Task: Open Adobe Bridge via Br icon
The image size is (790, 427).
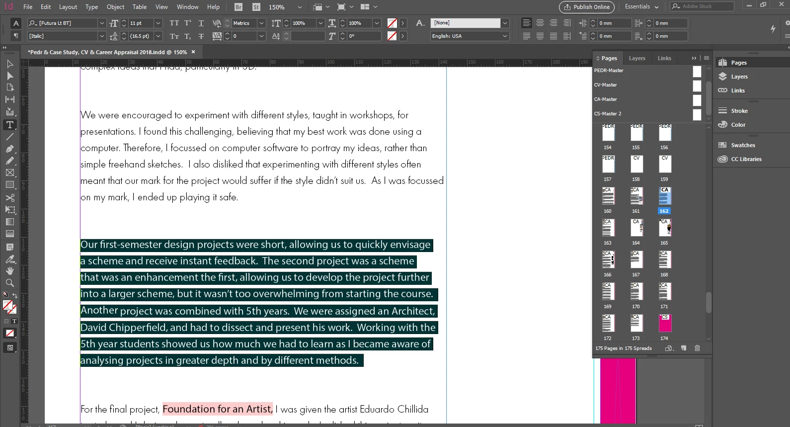Action: coord(238,7)
